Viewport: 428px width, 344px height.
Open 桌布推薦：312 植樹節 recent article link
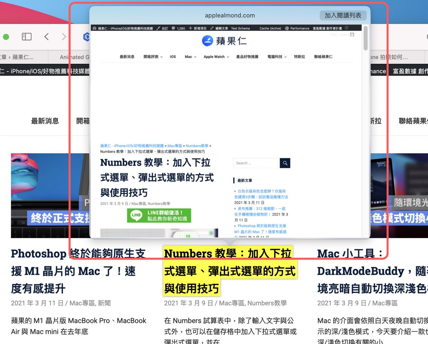pyautogui.click(x=261, y=211)
